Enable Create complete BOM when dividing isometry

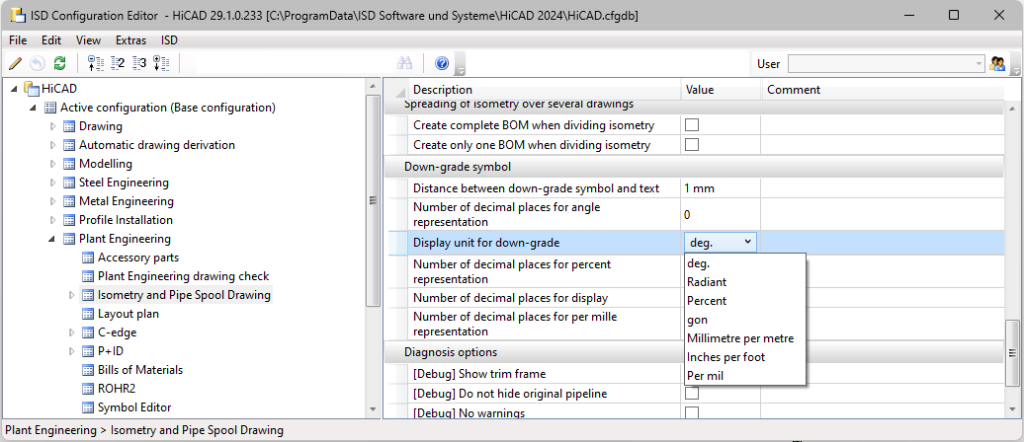[x=691, y=124]
